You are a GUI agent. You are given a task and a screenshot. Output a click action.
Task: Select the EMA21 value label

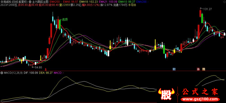coord(108,2)
